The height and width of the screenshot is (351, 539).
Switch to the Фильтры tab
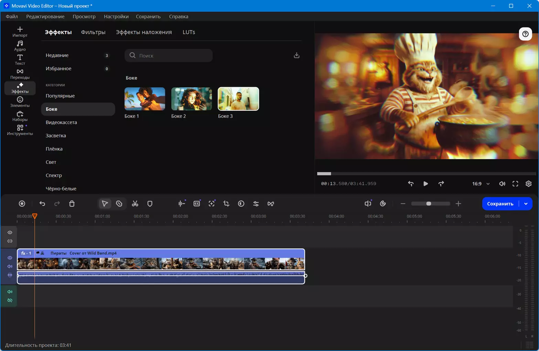93,32
